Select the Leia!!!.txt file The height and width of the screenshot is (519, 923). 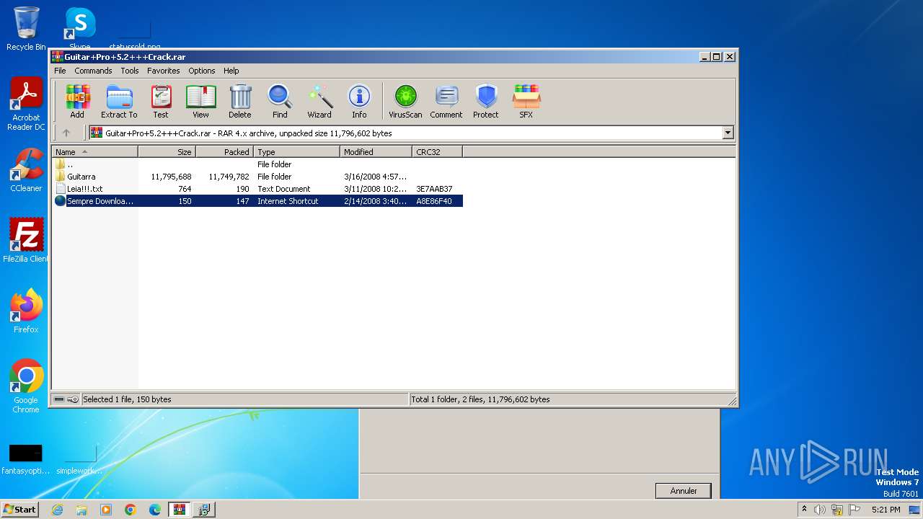coord(257,189)
